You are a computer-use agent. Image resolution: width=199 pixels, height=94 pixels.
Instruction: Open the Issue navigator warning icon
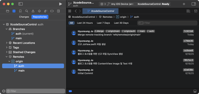pos(33,11)
